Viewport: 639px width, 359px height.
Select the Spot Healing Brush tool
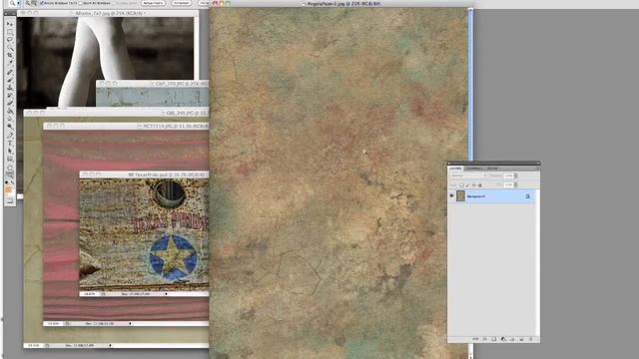pyautogui.click(x=9, y=72)
